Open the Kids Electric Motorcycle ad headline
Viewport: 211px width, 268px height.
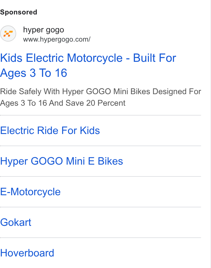(x=88, y=65)
